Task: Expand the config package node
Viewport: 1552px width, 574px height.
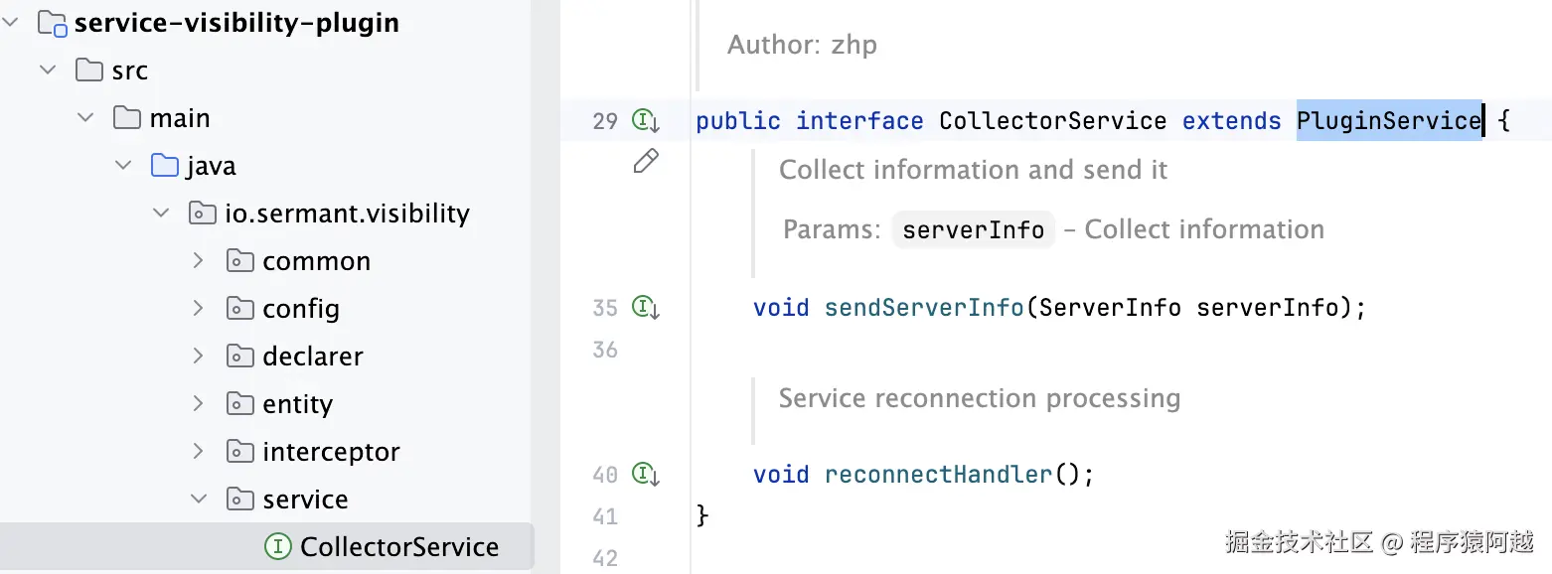Action: (x=199, y=309)
